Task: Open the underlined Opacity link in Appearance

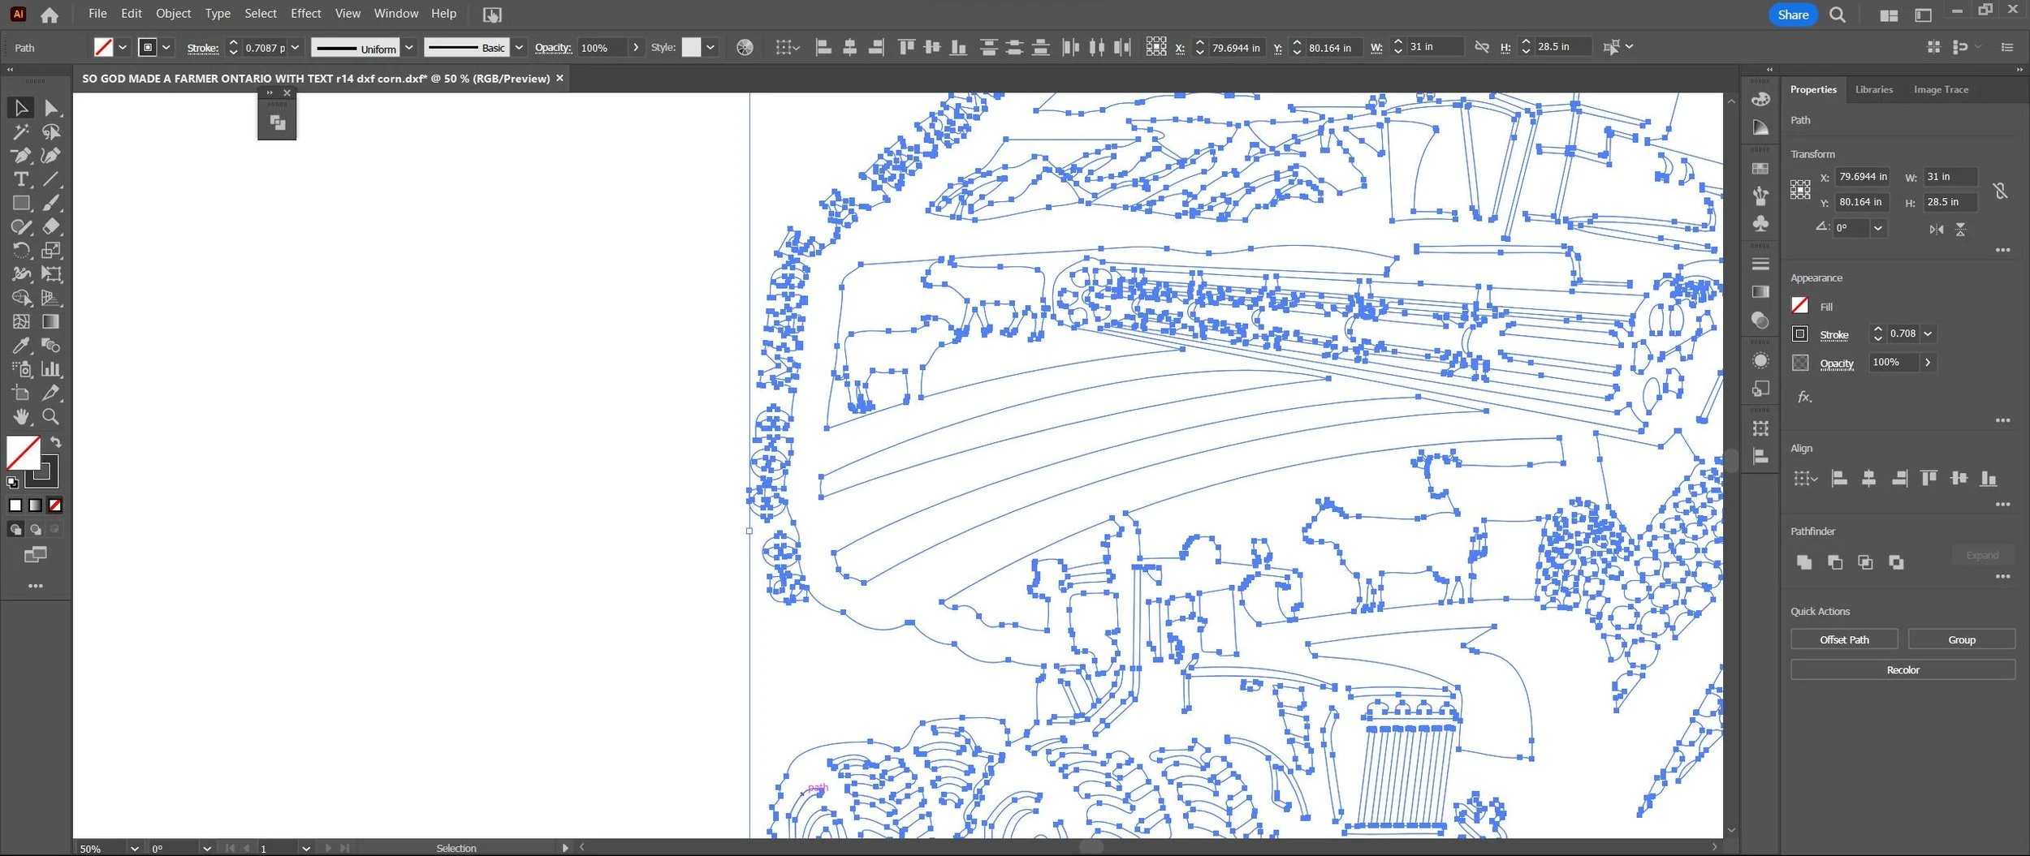Action: pos(1837,363)
